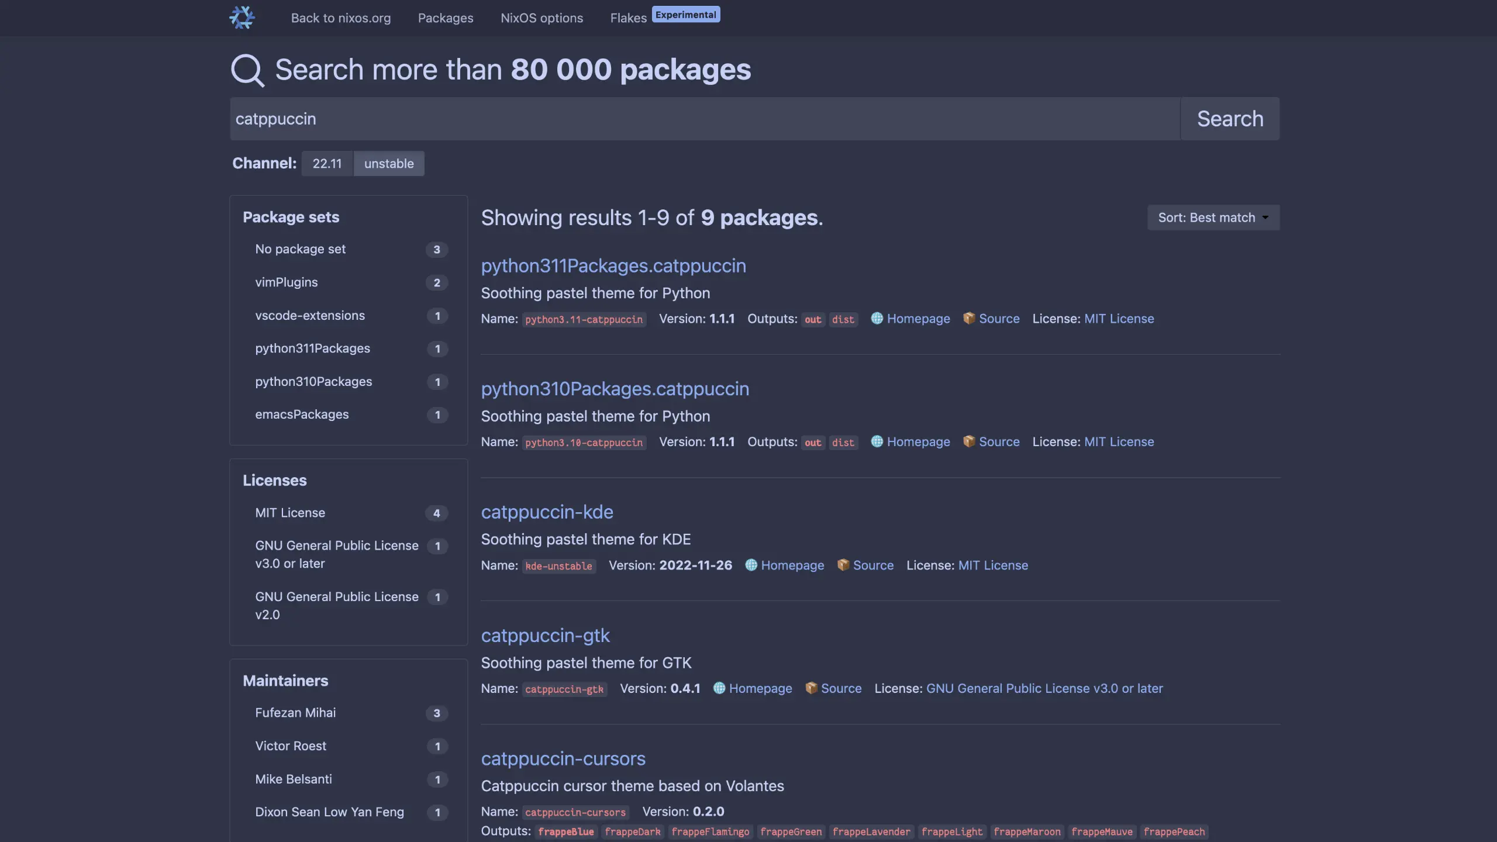Viewport: 1497px width, 842px height.
Task: Select the 22.11 channel
Action: (x=327, y=163)
